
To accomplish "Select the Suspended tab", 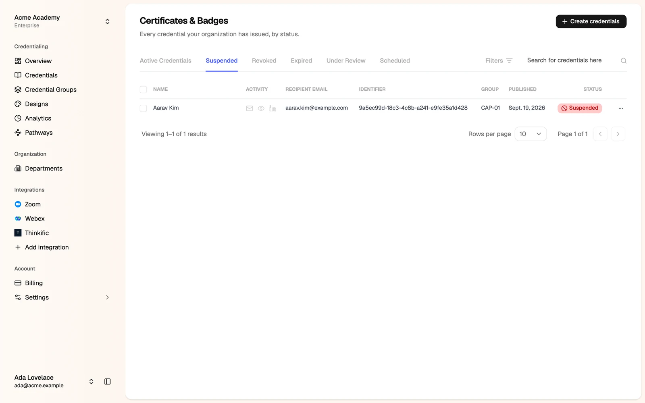I will 222,60.
